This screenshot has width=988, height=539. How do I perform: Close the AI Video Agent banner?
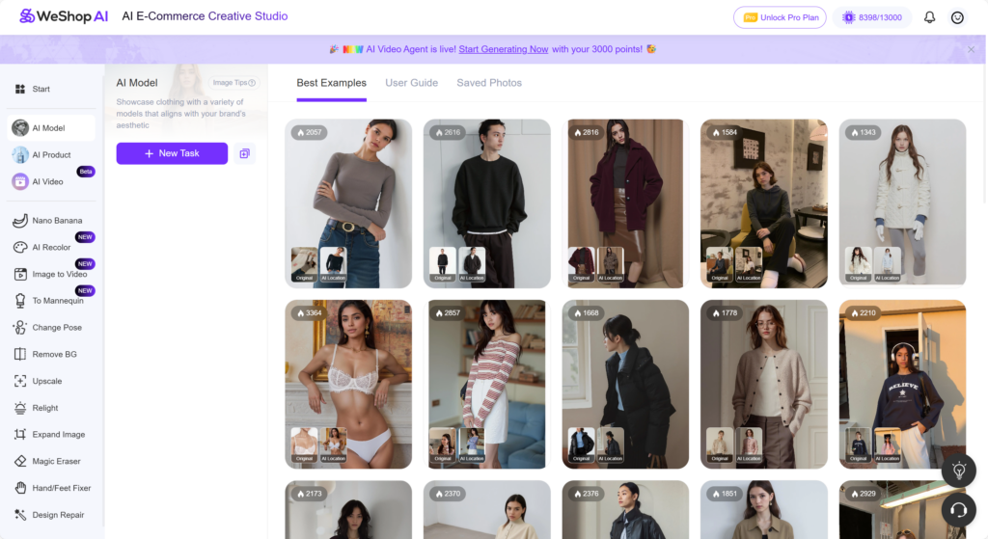971,49
